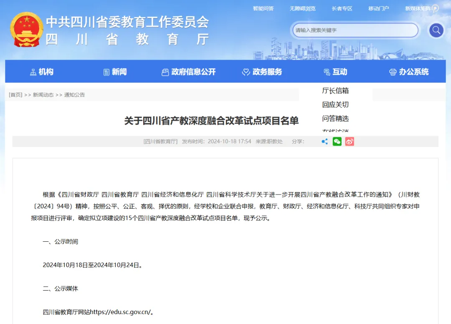Open the 机构 navigation menu

tap(42, 72)
